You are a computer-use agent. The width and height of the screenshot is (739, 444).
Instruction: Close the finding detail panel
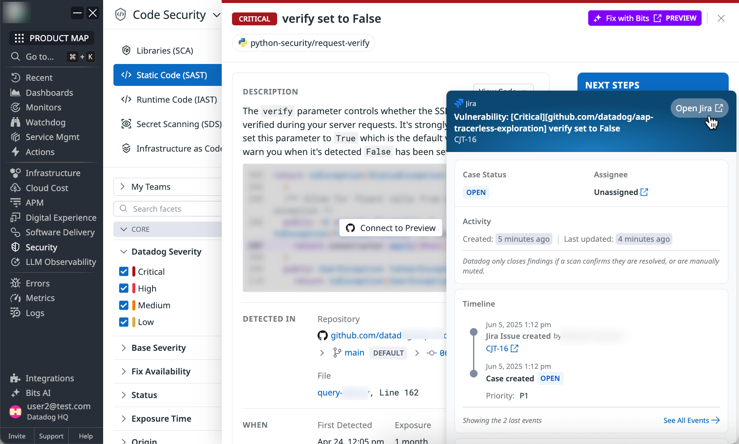point(721,18)
